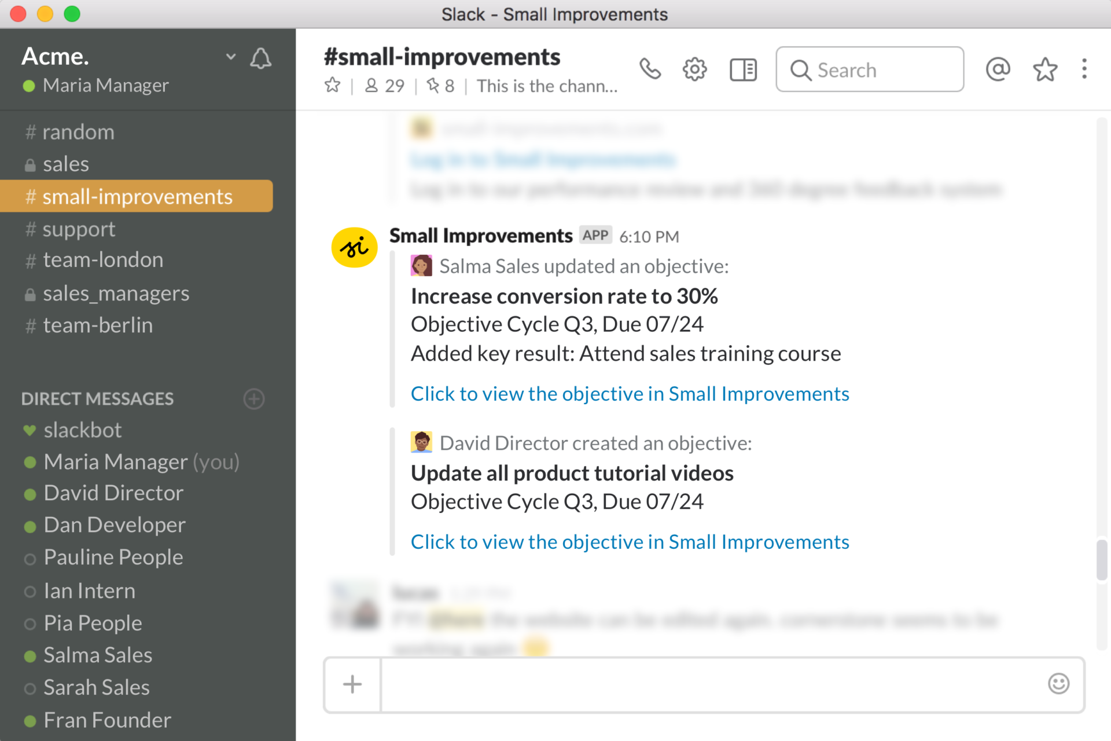This screenshot has width=1111, height=741.
Task: View the 29 channel members
Action: pyautogui.click(x=384, y=86)
